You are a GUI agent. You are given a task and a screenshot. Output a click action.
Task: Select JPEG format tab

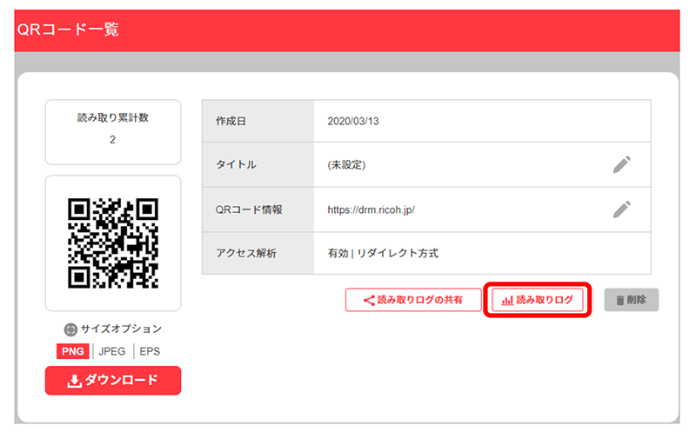click(112, 351)
